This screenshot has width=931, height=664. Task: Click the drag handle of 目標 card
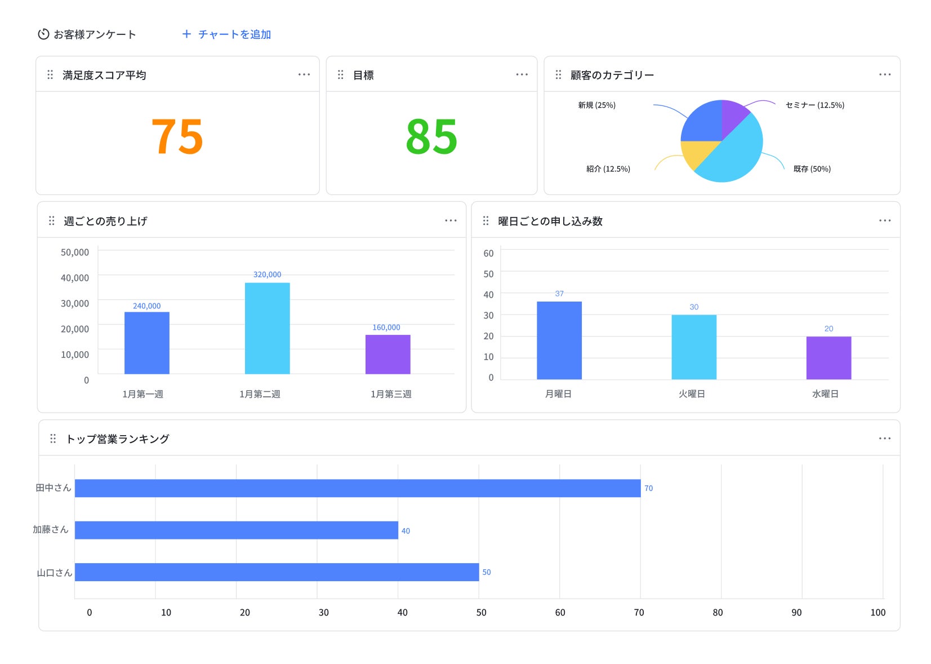point(340,74)
